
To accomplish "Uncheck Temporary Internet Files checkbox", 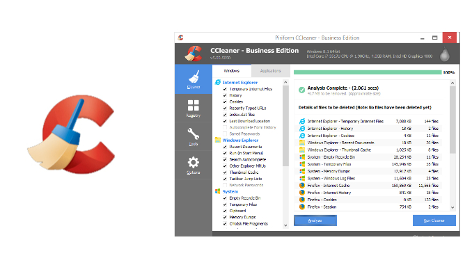I will pos(225,89).
